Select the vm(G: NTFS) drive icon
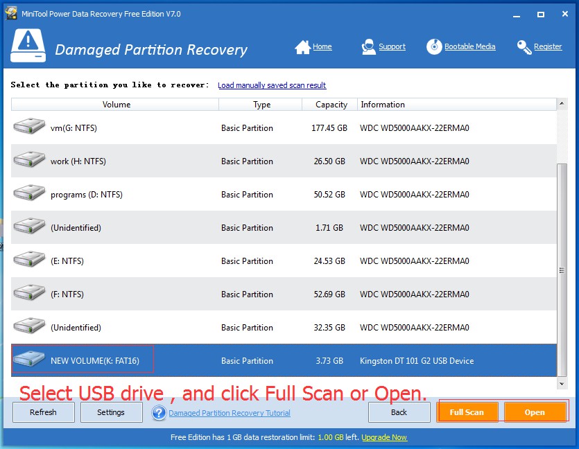 [x=28, y=126]
